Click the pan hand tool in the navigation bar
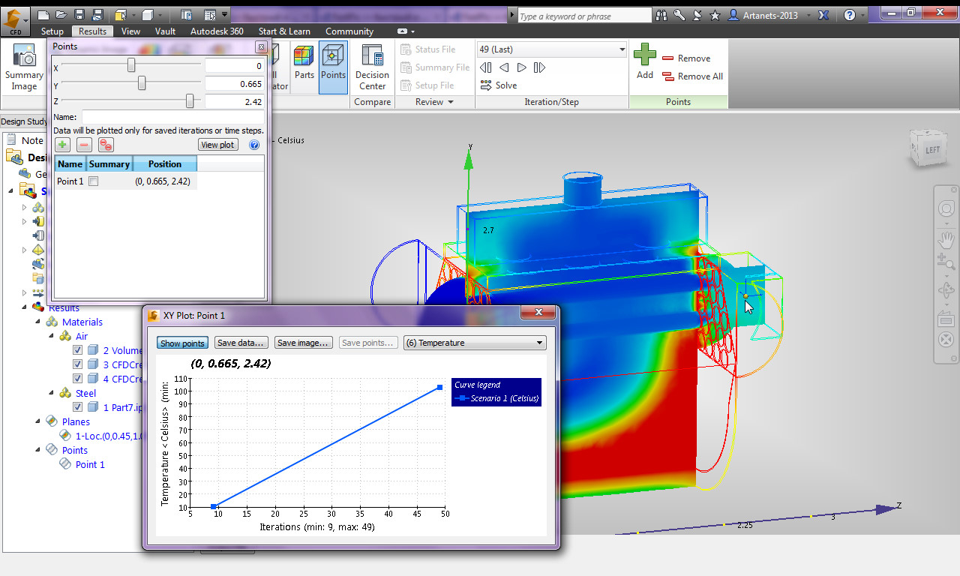The image size is (960, 576). click(946, 238)
